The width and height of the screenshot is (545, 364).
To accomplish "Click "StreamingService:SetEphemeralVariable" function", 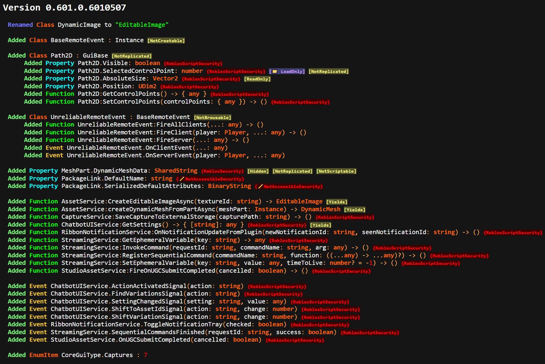I will click(128, 263).
